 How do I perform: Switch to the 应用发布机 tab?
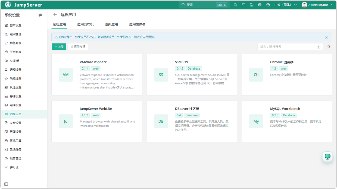click(x=85, y=24)
